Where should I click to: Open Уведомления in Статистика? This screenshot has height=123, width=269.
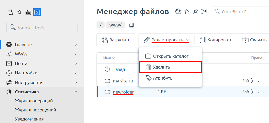click(x=29, y=119)
